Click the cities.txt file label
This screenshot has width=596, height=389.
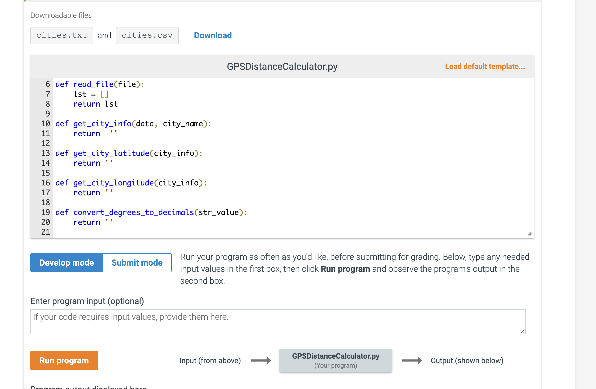62,35
